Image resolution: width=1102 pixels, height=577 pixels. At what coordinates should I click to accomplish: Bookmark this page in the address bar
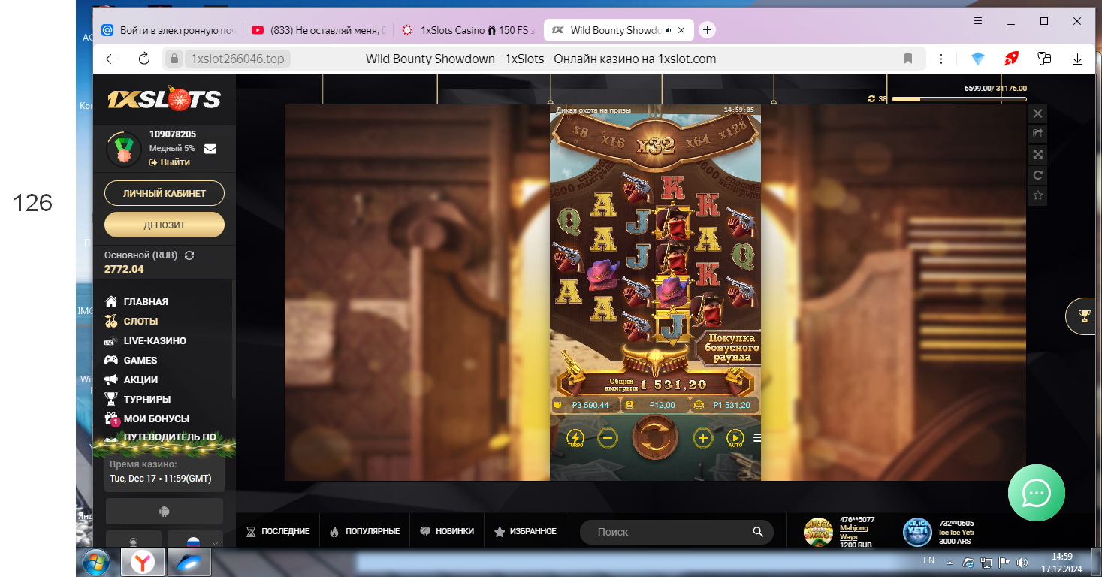[908, 59]
